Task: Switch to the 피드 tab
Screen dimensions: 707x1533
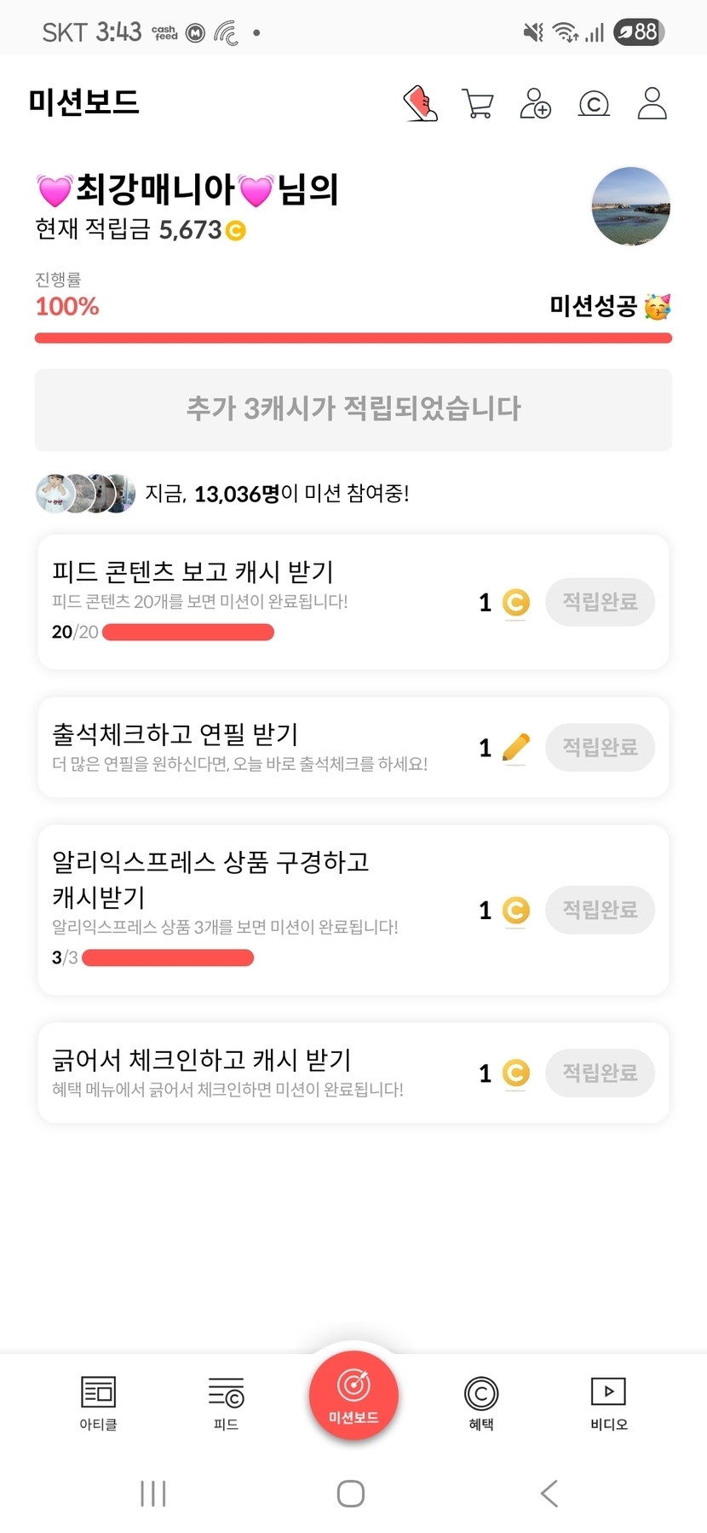Action: point(226,1403)
